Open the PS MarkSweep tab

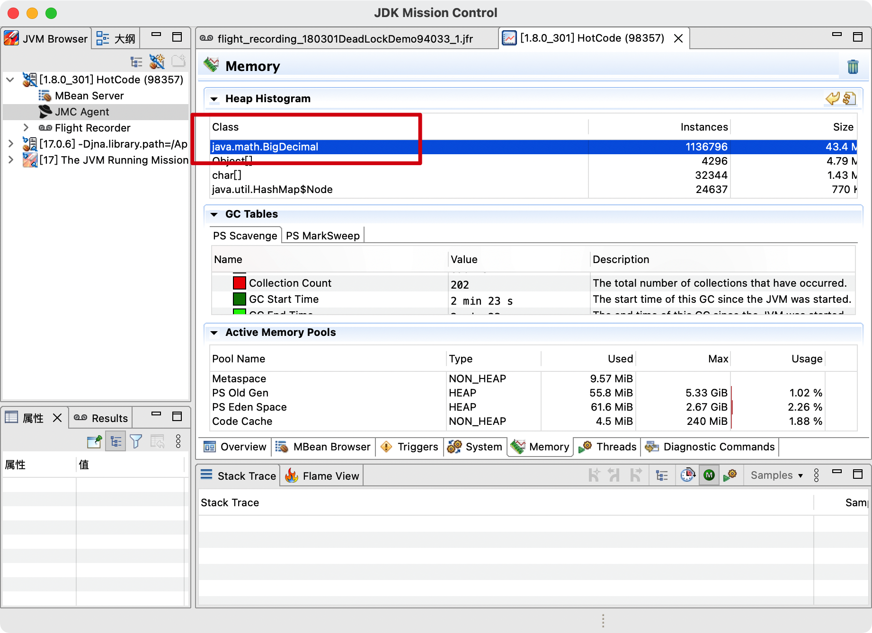[322, 236]
